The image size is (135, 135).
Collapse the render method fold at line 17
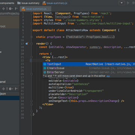[31, 44]
